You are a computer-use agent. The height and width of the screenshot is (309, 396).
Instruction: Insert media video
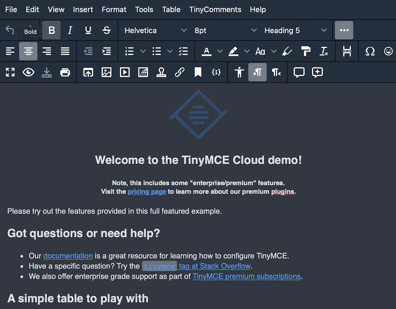point(125,72)
